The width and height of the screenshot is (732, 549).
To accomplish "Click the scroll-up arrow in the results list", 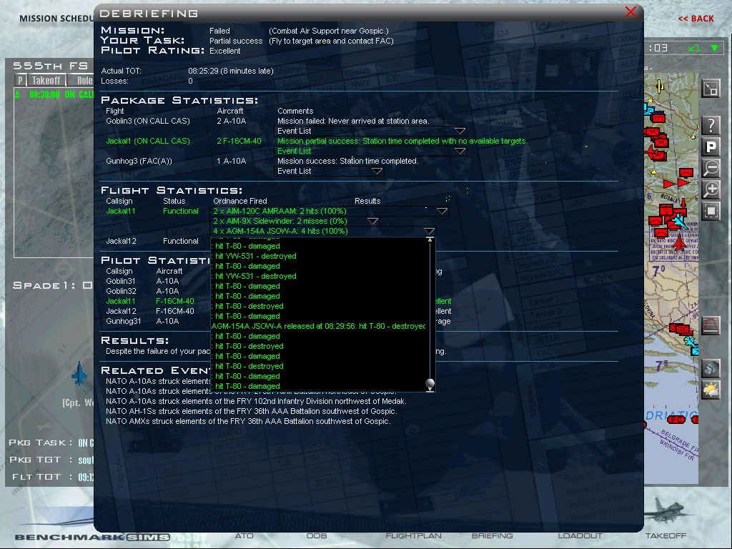I will click(430, 240).
